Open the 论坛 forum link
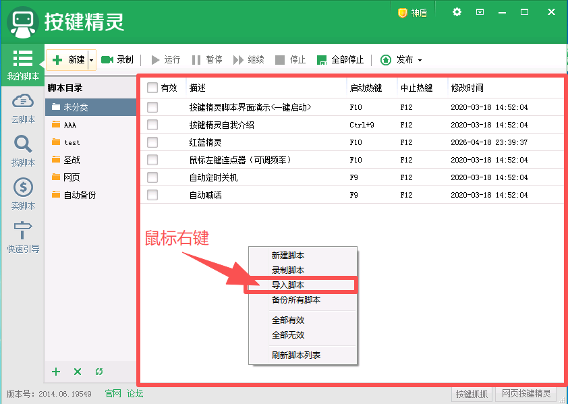This screenshot has height=404, width=568. point(135,393)
